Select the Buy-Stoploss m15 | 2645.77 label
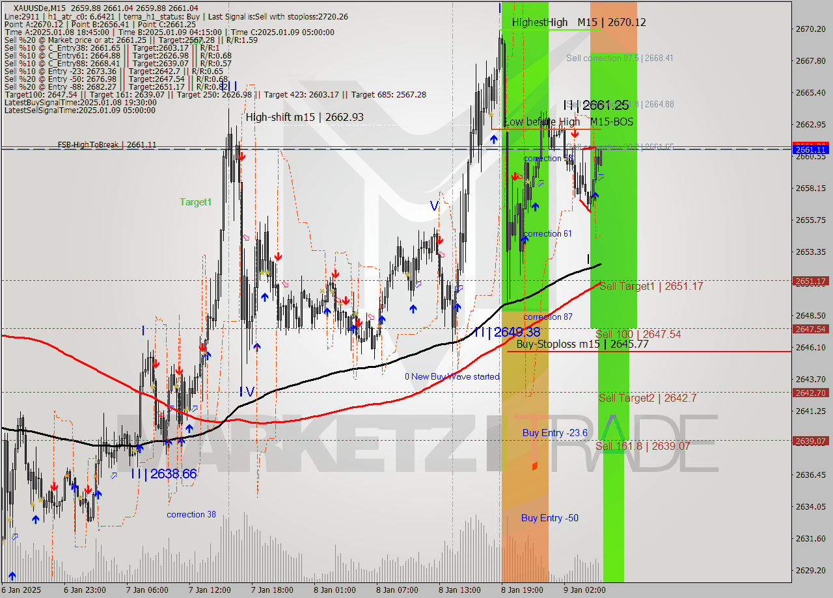This screenshot has height=598, width=833. (582, 344)
